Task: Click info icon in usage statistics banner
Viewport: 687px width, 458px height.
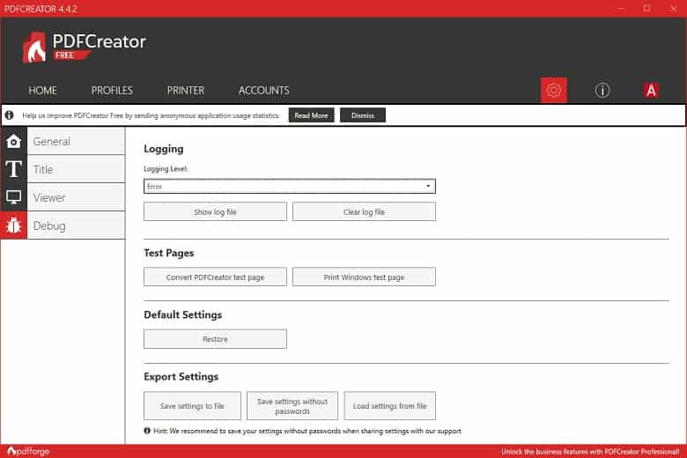Action: coord(9,115)
